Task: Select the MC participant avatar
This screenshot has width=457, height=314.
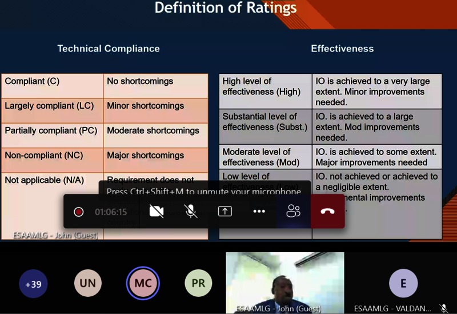Action: 143,284
